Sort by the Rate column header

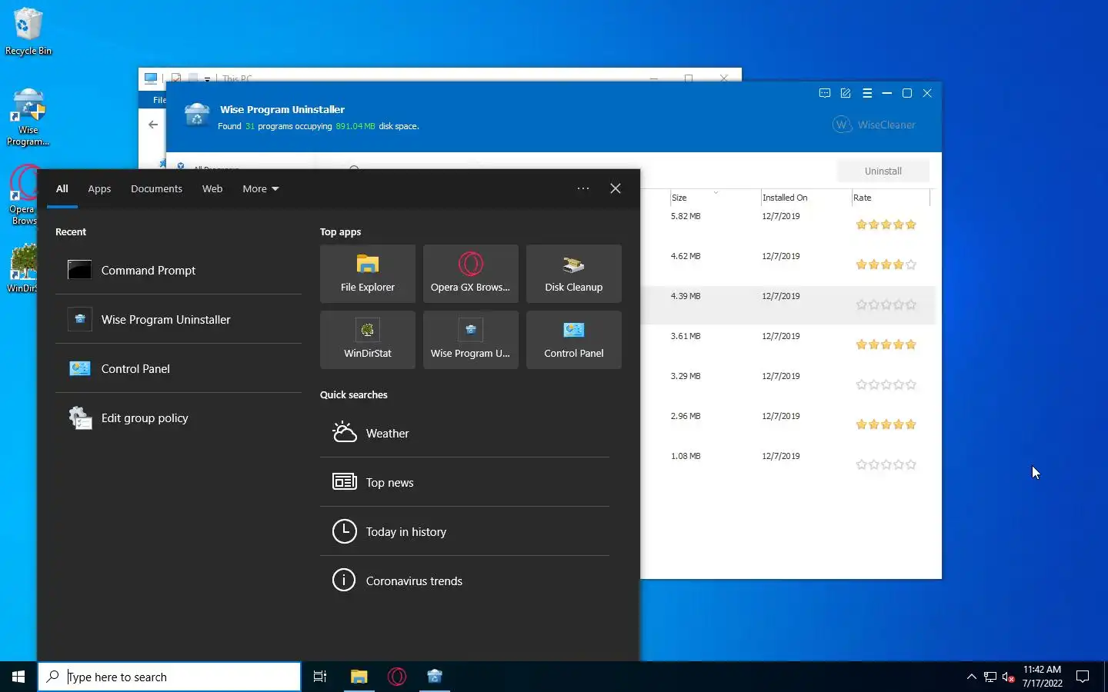(x=890, y=198)
